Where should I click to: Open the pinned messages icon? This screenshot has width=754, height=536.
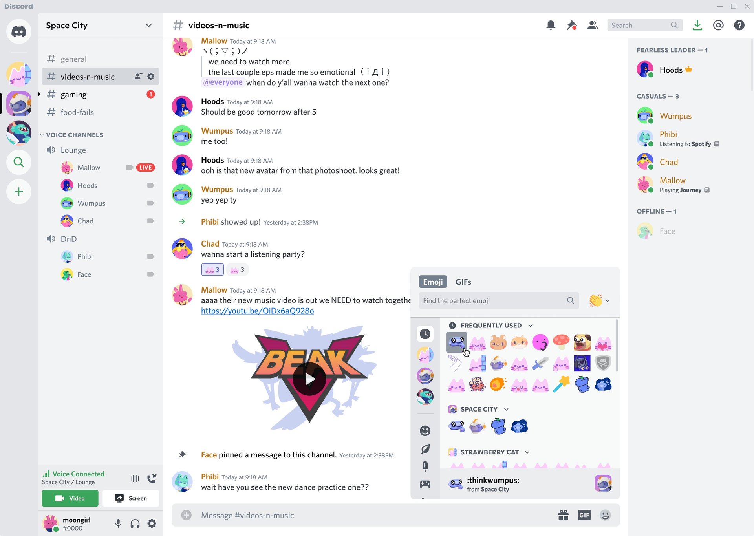pyautogui.click(x=571, y=26)
